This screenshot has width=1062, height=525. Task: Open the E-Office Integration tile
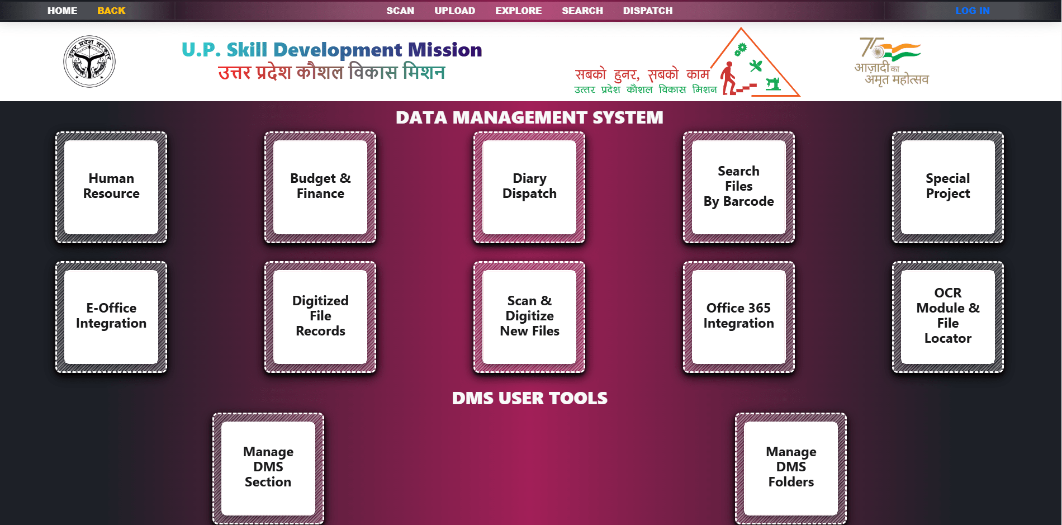[x=111, y=317]
